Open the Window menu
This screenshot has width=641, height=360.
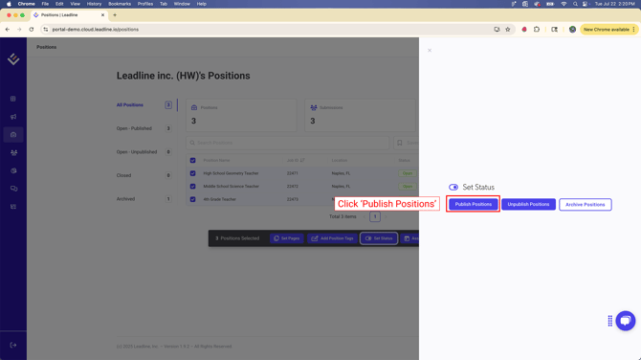(x=182, y=4)
